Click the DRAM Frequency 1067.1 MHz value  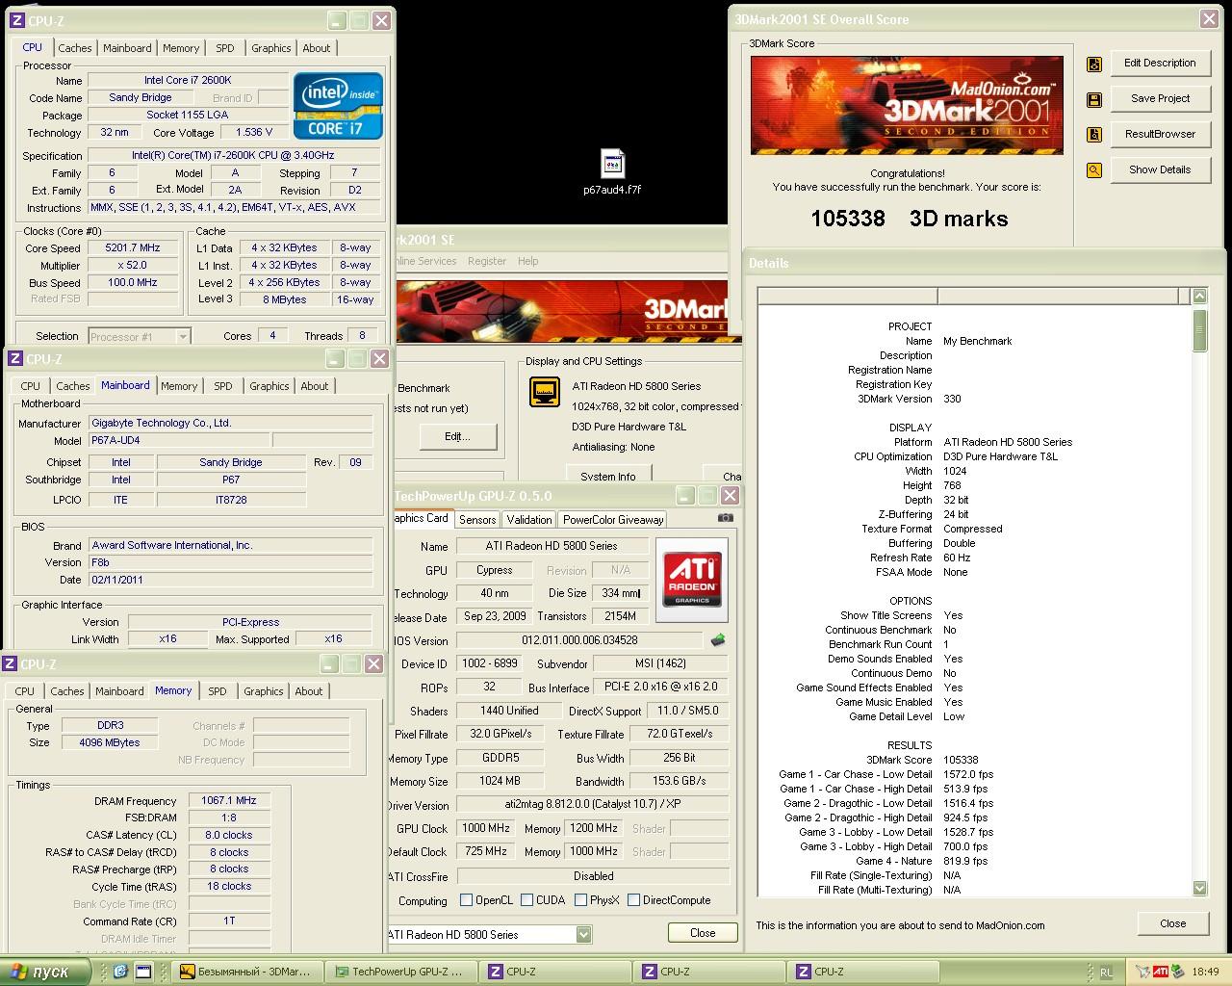[229, 800]
